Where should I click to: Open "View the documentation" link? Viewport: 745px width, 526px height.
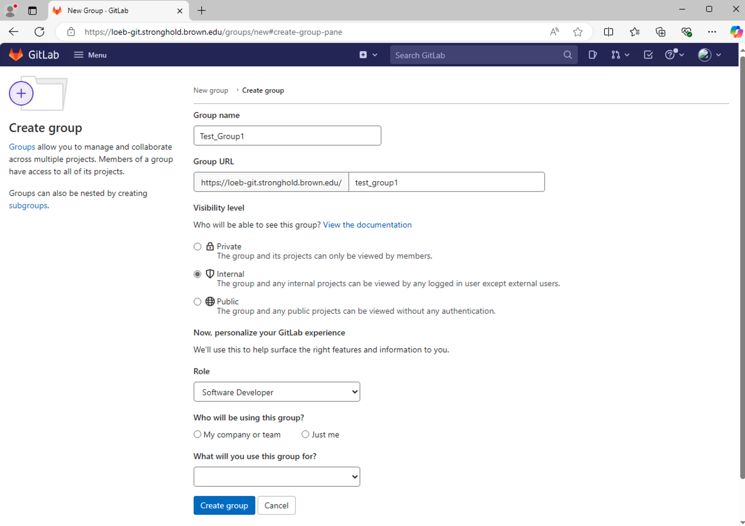click(367, 225)
